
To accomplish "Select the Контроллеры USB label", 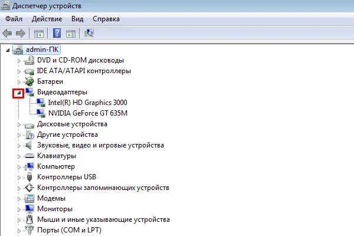I will pyautogui.click(x=67, y=177).
